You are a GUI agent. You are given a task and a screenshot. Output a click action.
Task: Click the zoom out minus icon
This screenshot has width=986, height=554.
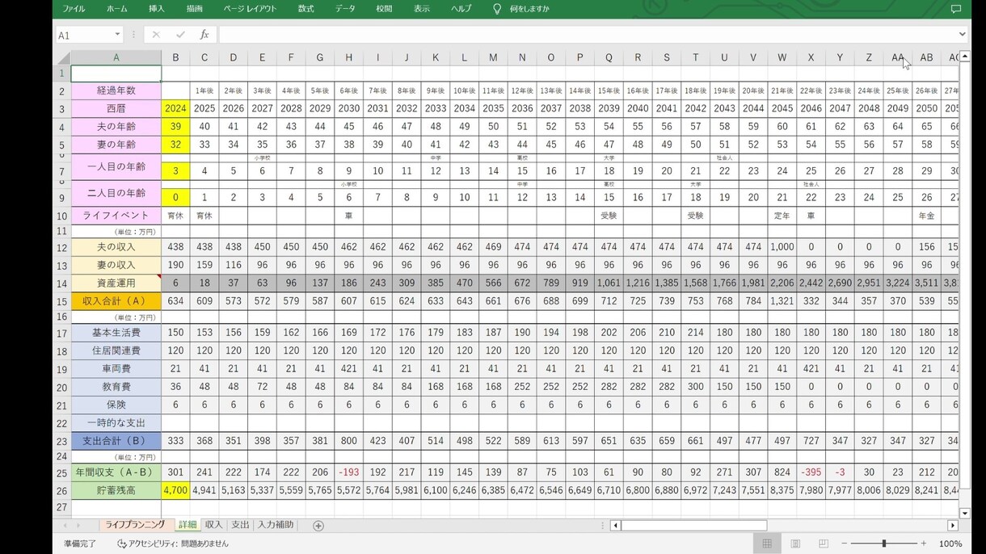(845, 544)
